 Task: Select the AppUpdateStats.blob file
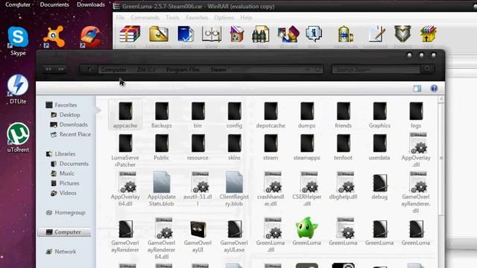pos(162,188)
